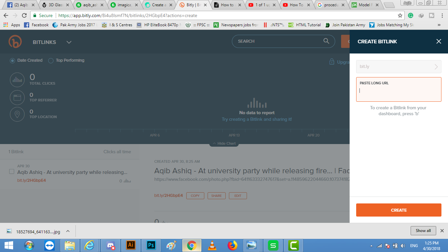This screenshot has height=252, width=448.
Task: Show more bookmarks with the chevron
Action: (x=439, y=25)
